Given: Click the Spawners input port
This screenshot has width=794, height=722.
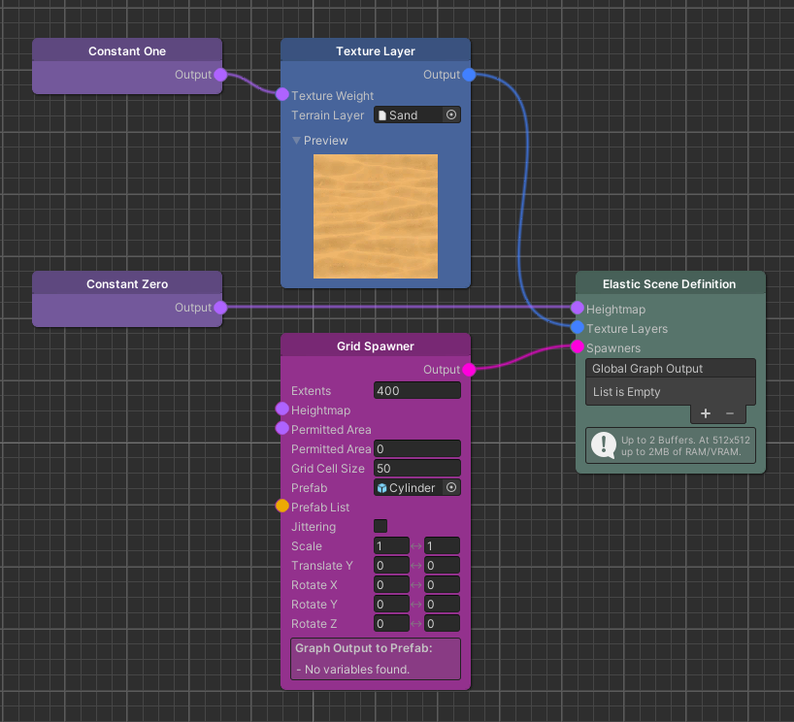Looking at the screenshot, I should (578, 347).
